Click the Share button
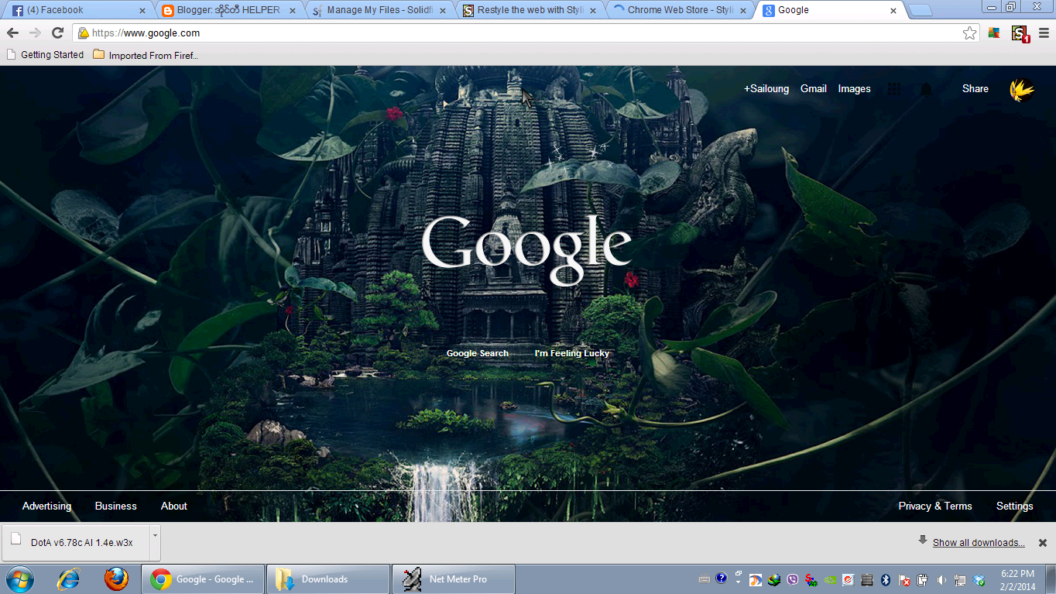This screenshot has height=594, width=1056. (x=975, y=89)
